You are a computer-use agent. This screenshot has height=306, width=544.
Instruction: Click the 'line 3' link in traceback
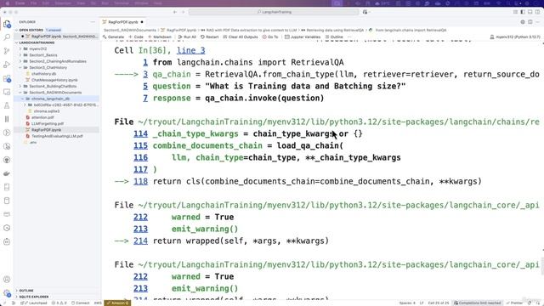pyautogui.click(x=190, y=50)
